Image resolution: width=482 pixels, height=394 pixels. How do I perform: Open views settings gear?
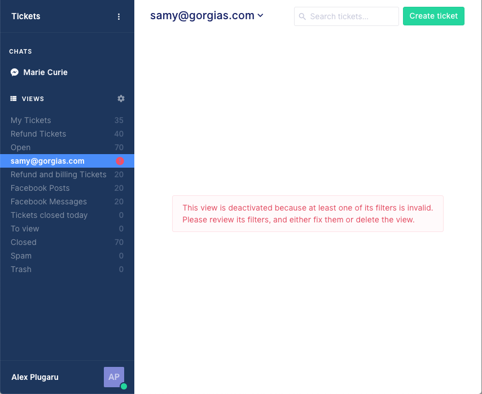click(121, 99)
